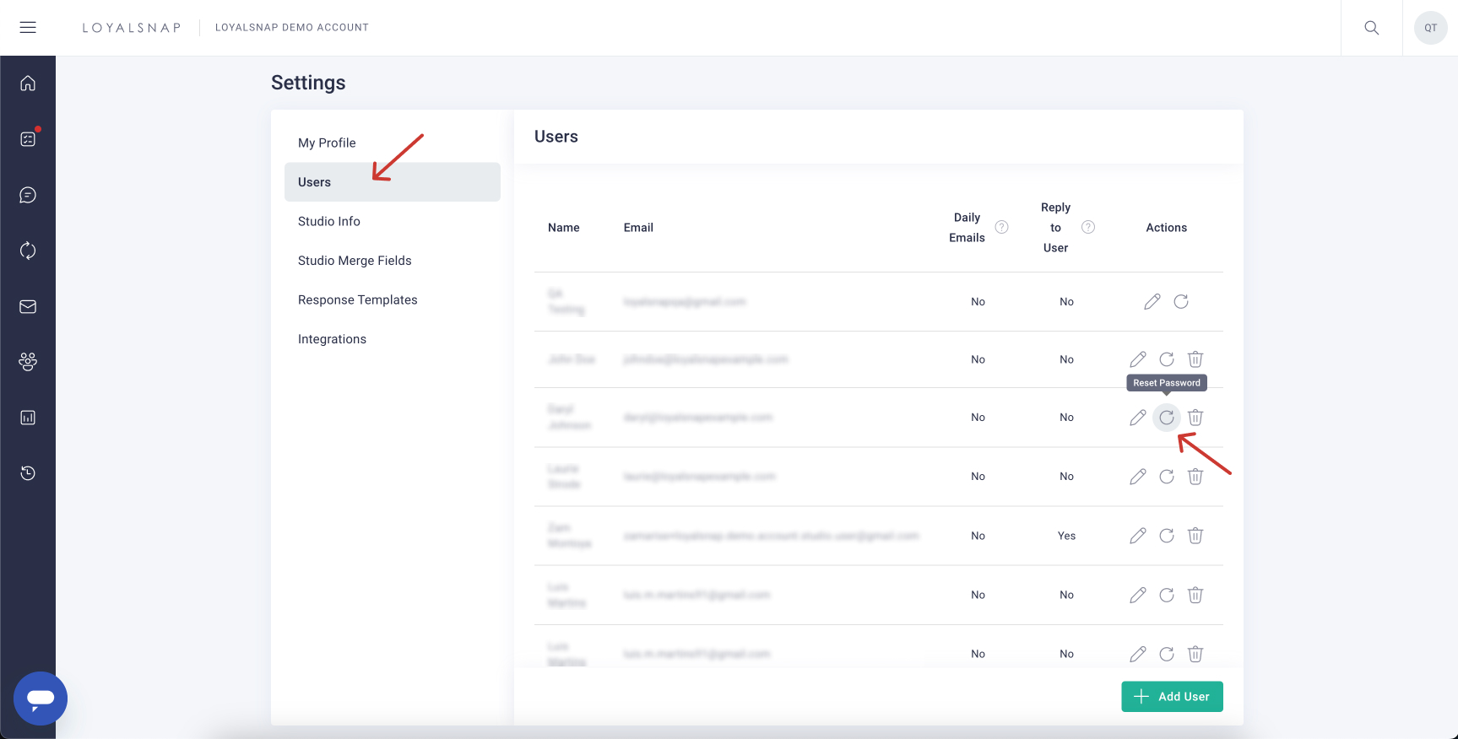
Task: Open the bar chart reports icon in the sidebar
Action: 28,418
